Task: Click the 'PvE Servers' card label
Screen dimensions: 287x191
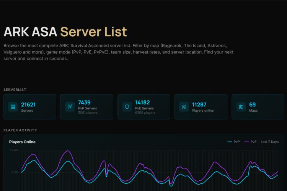Action: (x=144, y=108)
